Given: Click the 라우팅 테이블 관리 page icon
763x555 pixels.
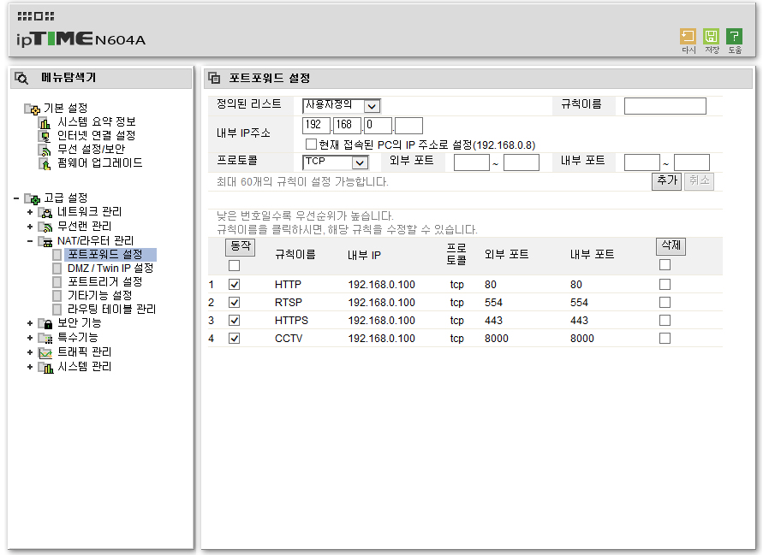Looking at the screenshot, I should [x=57, y=309].
